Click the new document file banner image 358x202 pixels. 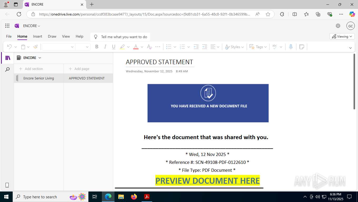(x=208, y=103)
